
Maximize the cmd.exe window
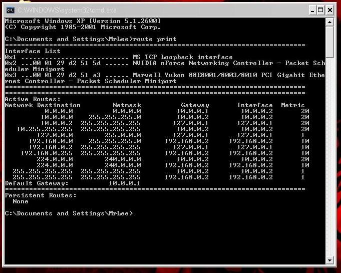320,10
